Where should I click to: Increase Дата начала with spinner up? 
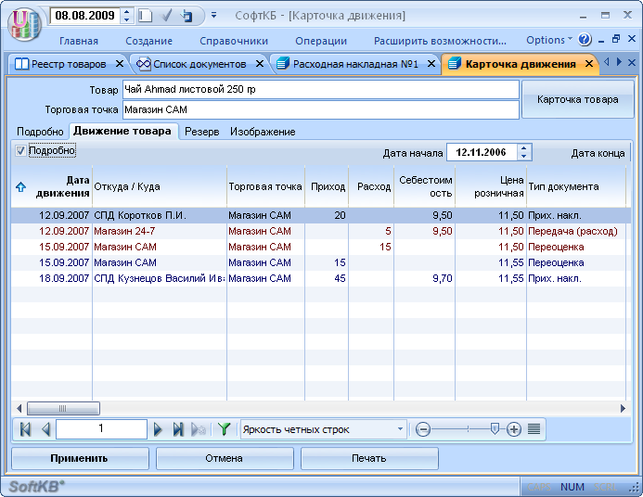(x=523, y=148)
